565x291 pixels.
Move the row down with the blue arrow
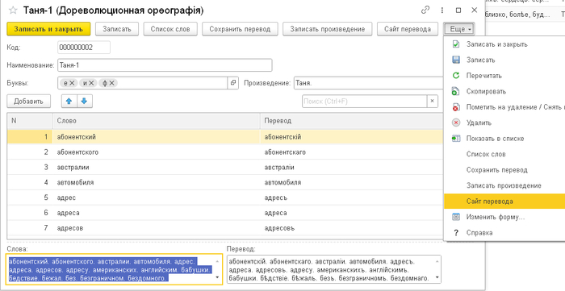[x=84, y=102]
